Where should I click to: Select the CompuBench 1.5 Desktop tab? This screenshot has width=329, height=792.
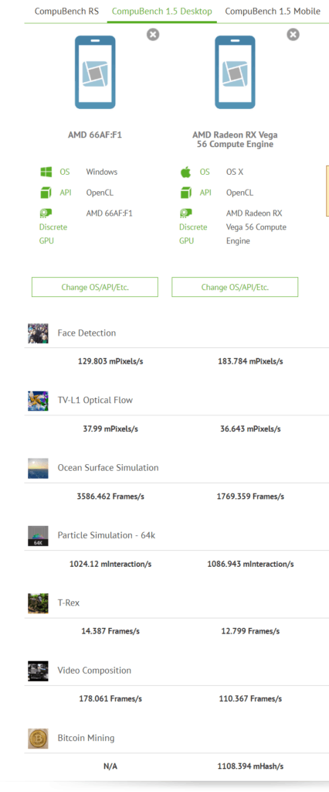pos(162,11)
